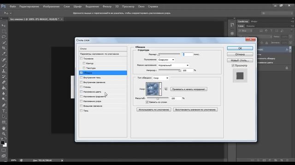Screen dimensions: 295x165
Task: Select the Rectangle shape tool
Action: pos(4,122)
